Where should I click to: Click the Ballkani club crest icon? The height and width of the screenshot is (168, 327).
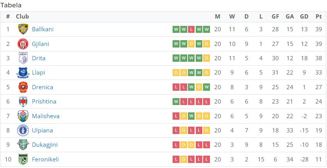tap(23, 29)
